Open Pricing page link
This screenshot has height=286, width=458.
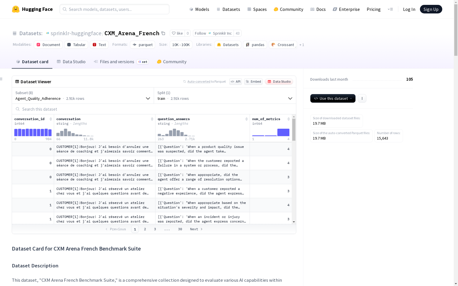374,9
